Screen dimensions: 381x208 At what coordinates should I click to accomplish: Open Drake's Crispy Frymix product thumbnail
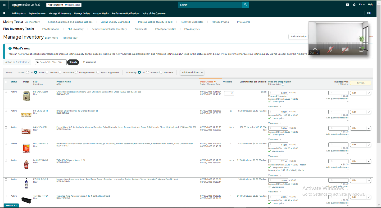(26, 115)
